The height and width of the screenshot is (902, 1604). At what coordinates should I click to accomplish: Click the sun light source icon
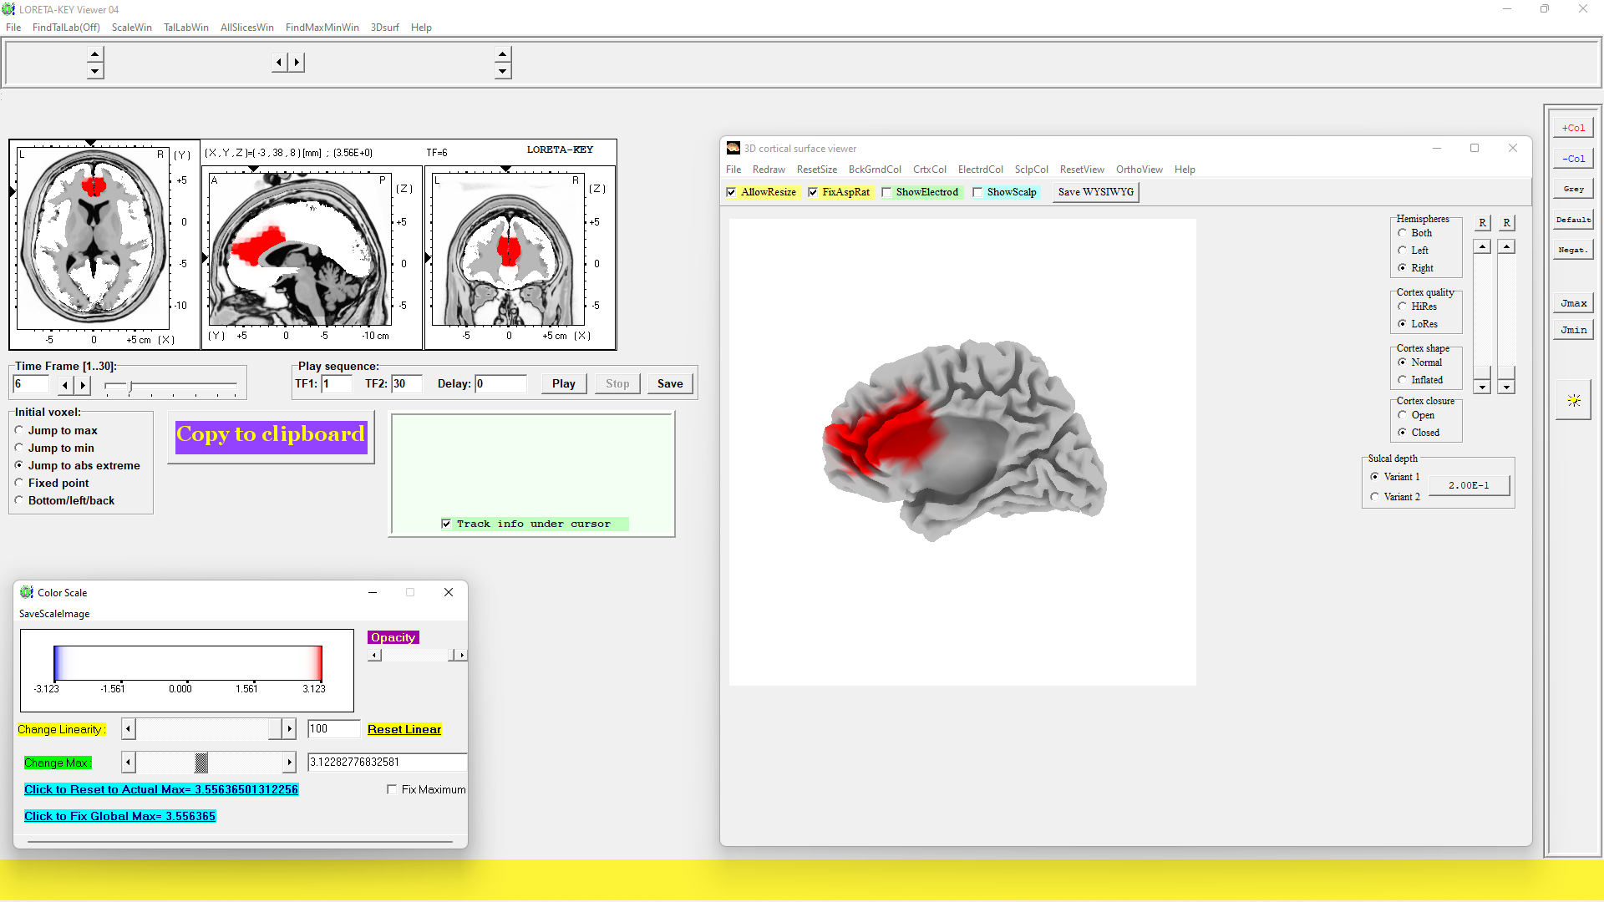click(1573, 401)
